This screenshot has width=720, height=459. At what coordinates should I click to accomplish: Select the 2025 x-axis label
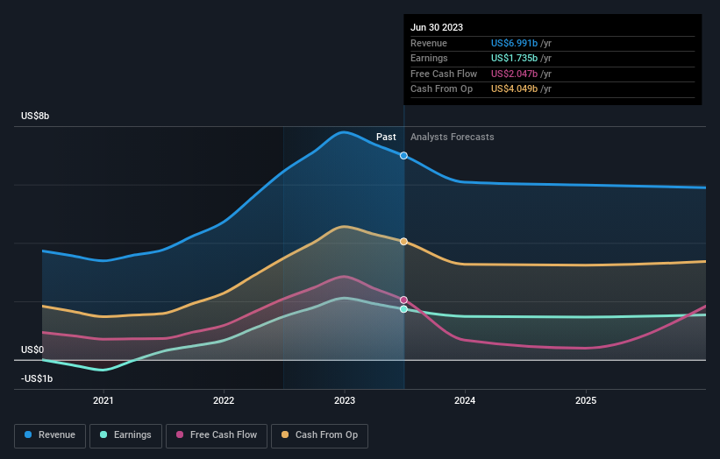click(x=586, y=401)
